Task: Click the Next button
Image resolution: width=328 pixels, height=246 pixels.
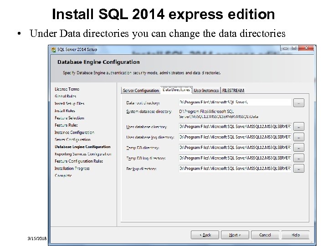Action: coord(235,235)
